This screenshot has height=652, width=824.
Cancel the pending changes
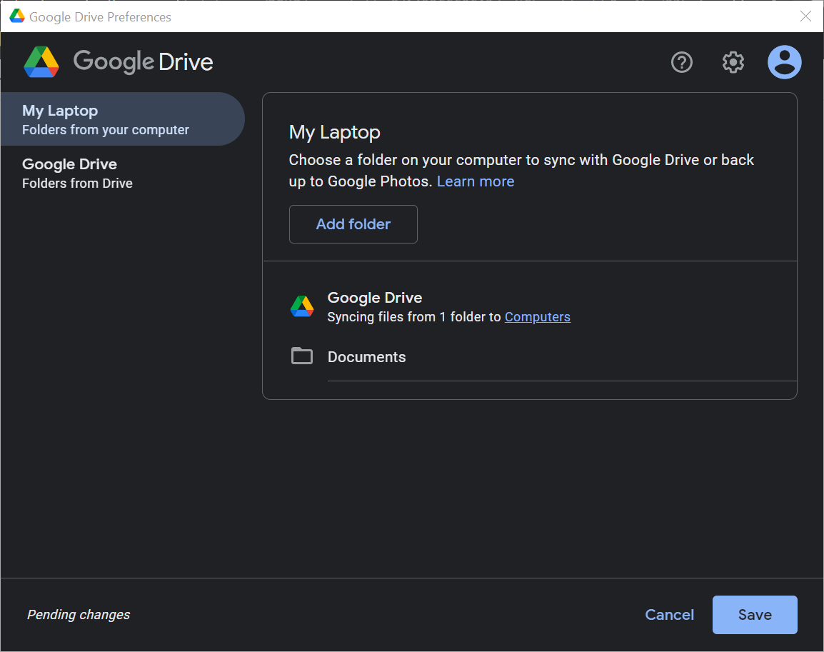pos(669,615)
